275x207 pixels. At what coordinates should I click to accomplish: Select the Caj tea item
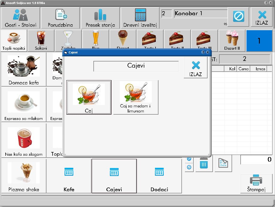coord(89,97)
